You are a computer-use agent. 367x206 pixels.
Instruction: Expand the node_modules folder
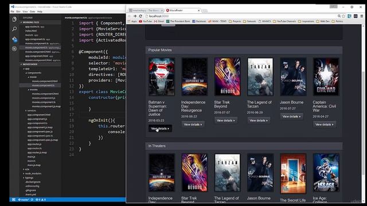tap(33, 173)
